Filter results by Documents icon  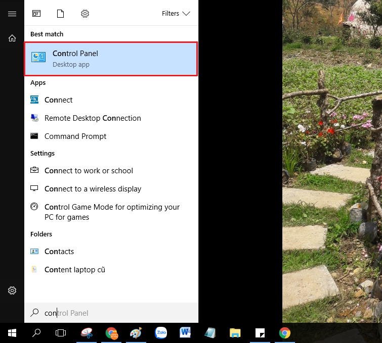[61, 14]
